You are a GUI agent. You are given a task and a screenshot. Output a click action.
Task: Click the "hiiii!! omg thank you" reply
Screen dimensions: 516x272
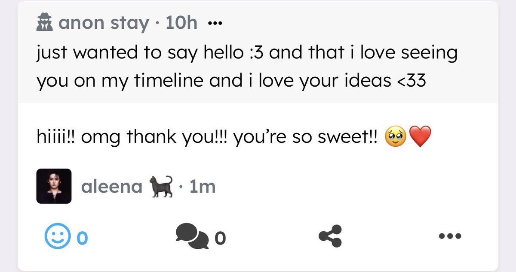206,137
